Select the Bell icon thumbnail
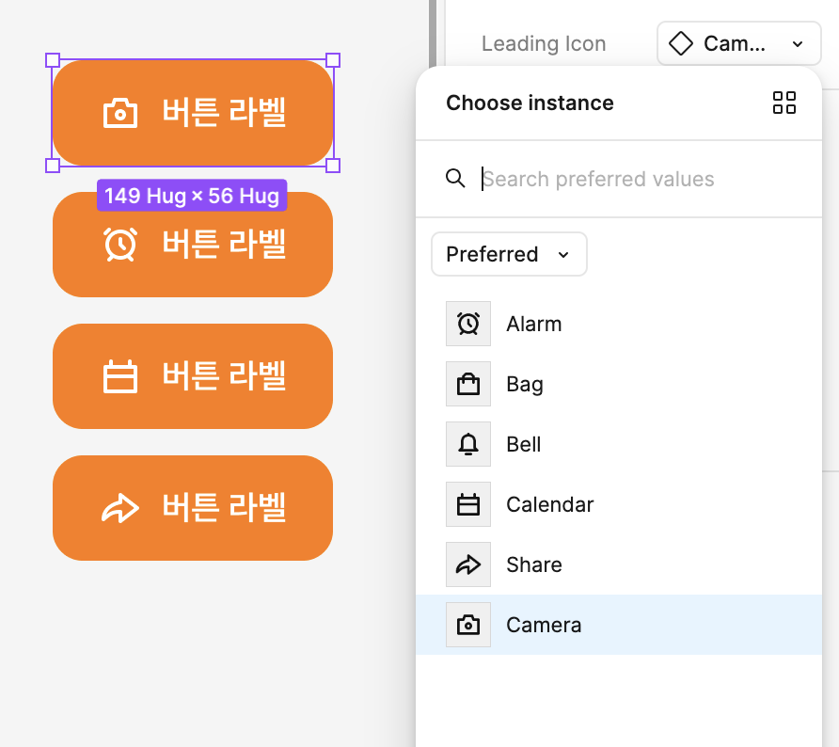The height and width of the screenshot is (747, 839). [468, 444]
